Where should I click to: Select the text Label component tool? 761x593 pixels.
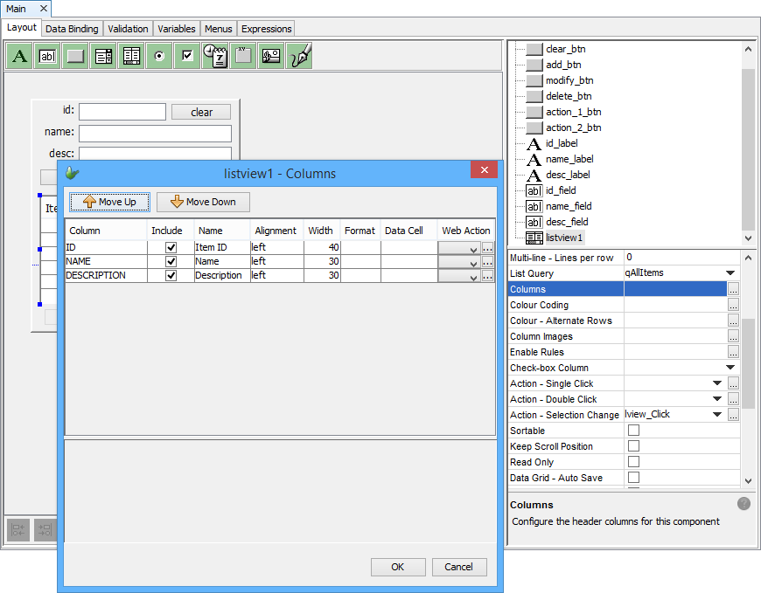(x=20, y=56)
